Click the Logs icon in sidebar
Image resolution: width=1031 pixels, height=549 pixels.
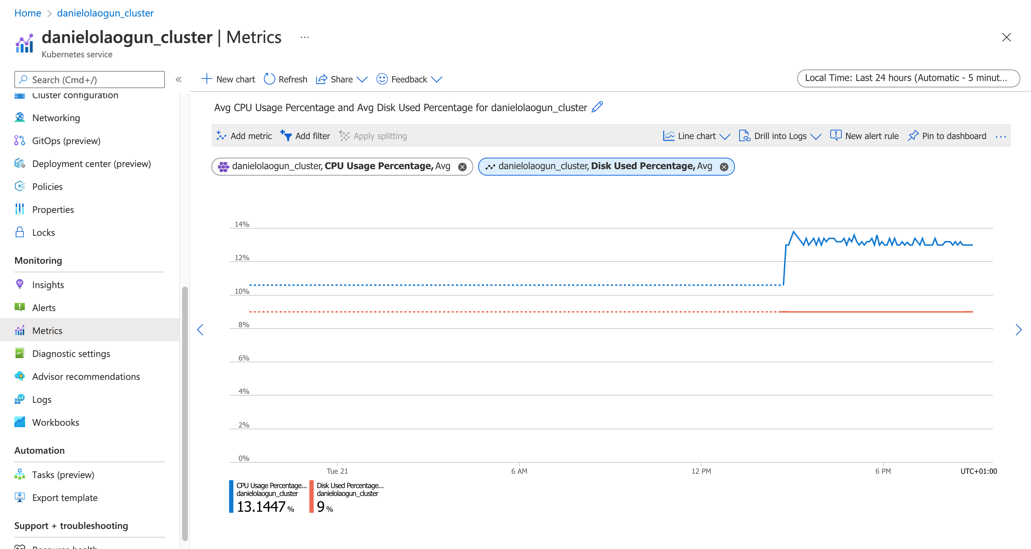[20, 399]
